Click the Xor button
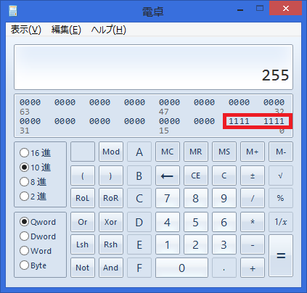307x293 pixels. point(111,222)
